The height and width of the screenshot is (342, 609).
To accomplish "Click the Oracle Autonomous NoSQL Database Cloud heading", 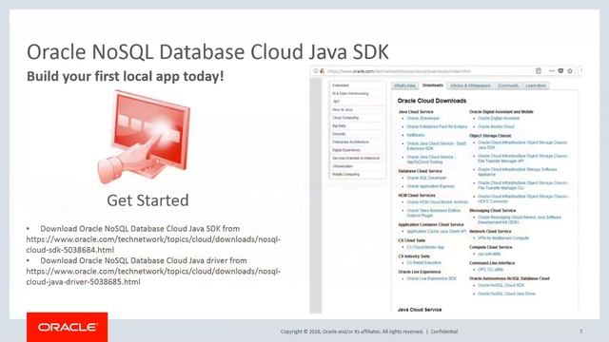I will click(509, 278).
